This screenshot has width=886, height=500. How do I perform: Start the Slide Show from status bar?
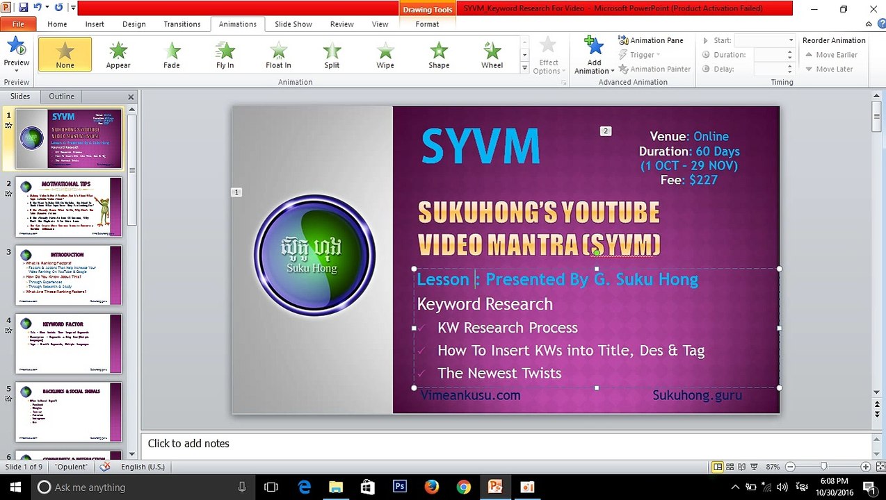pyautogui.click(x=755, y=467)
